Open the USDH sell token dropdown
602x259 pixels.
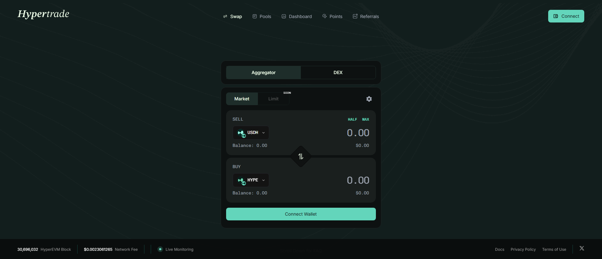click(x=251, y=133)
